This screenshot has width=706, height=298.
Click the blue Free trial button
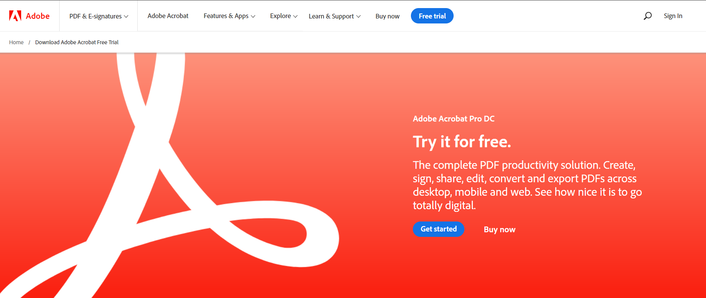point(432,16)
